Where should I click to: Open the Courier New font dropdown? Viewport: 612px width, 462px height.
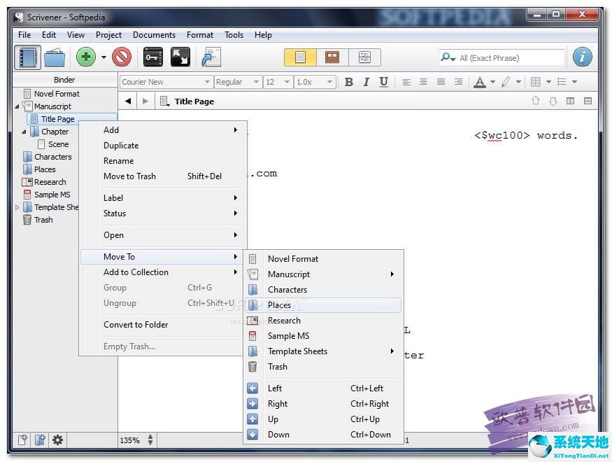(166, 82)
